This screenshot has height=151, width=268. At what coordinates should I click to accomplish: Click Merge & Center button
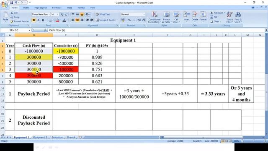coord(106,20)
